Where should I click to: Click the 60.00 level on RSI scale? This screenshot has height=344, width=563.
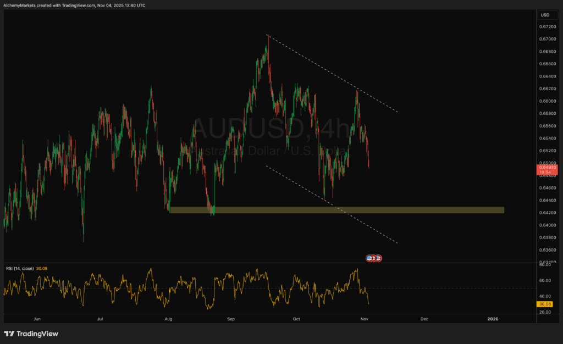tap(545, 280)
